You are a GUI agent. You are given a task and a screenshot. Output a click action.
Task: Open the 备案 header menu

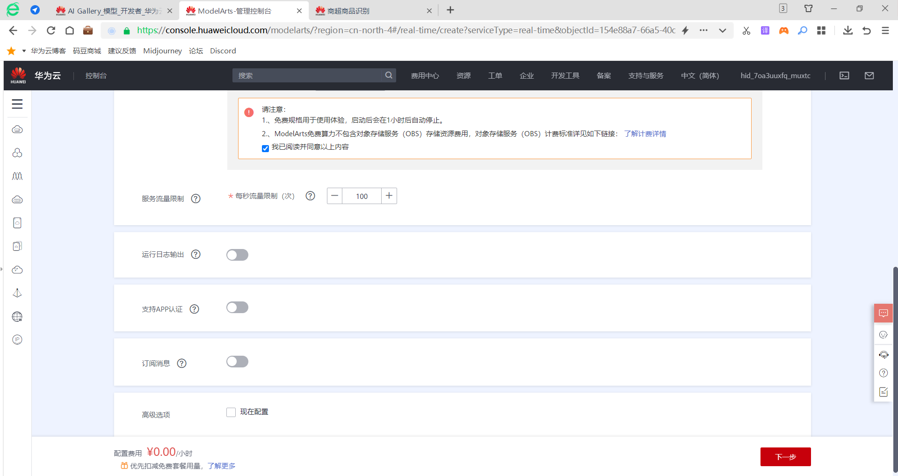point(604,76)
